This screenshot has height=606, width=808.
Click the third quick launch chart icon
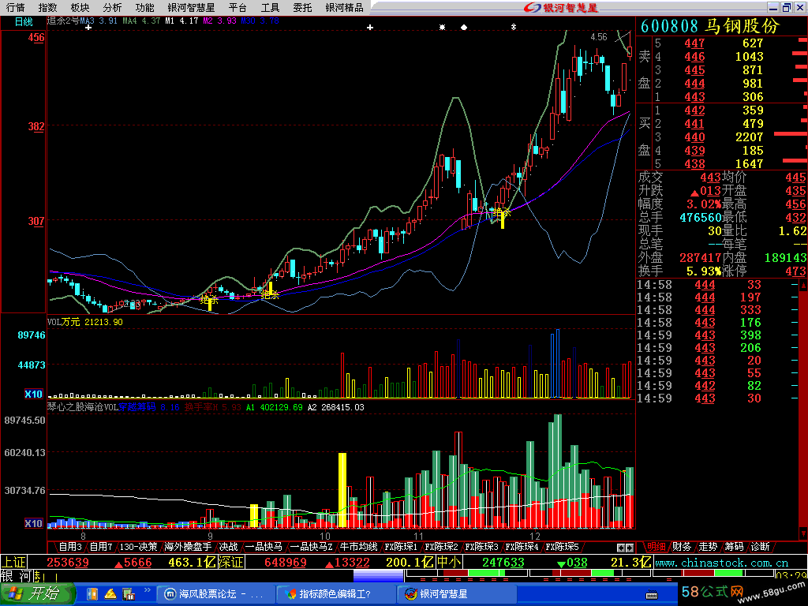point(129,595)
